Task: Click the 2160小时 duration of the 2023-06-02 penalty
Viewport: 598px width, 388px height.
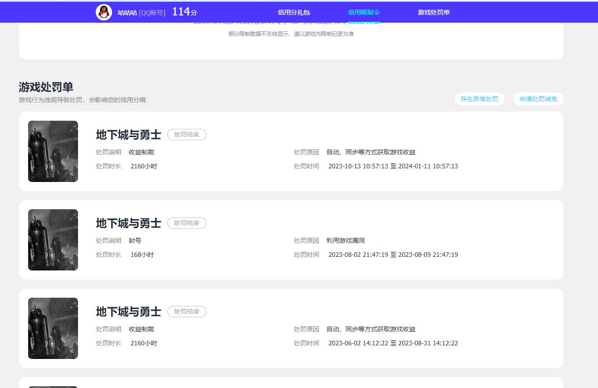Action: [144, 343]
